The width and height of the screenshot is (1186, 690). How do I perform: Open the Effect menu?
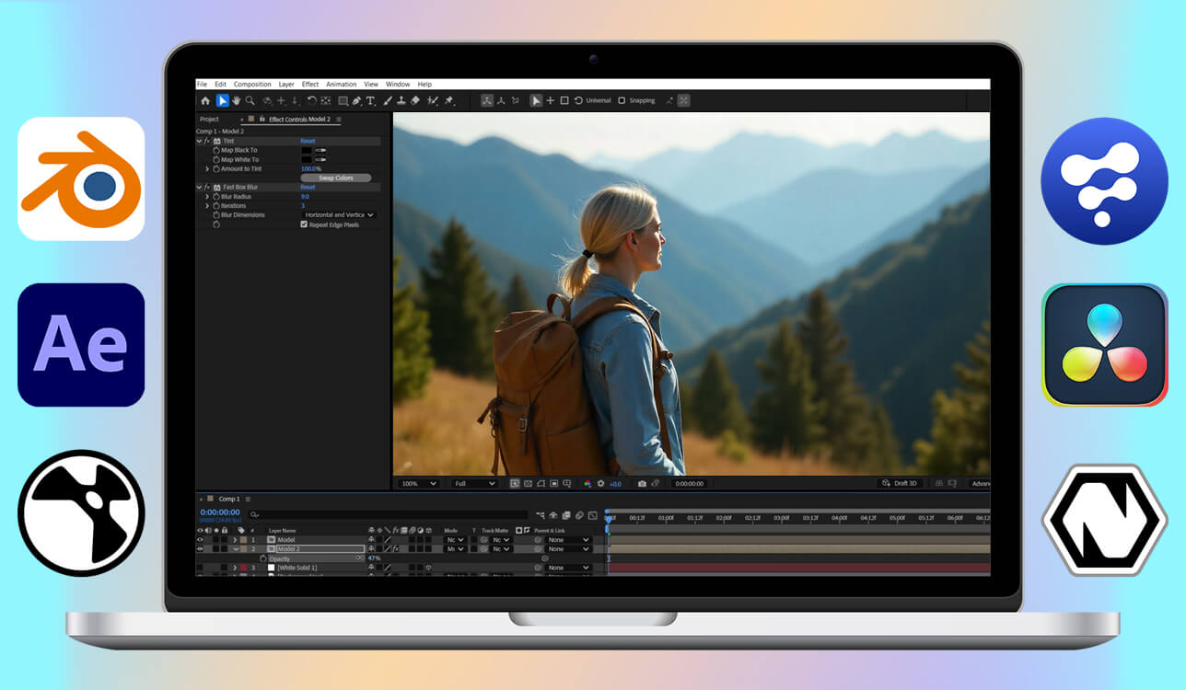pos(310,84)
